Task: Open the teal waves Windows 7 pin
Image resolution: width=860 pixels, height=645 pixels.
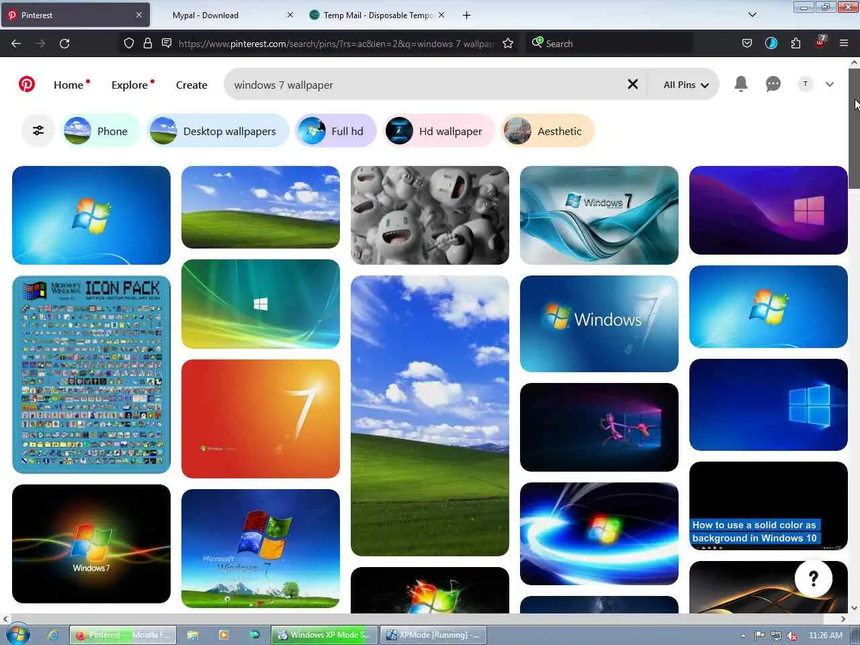Action: coord(599,215)
